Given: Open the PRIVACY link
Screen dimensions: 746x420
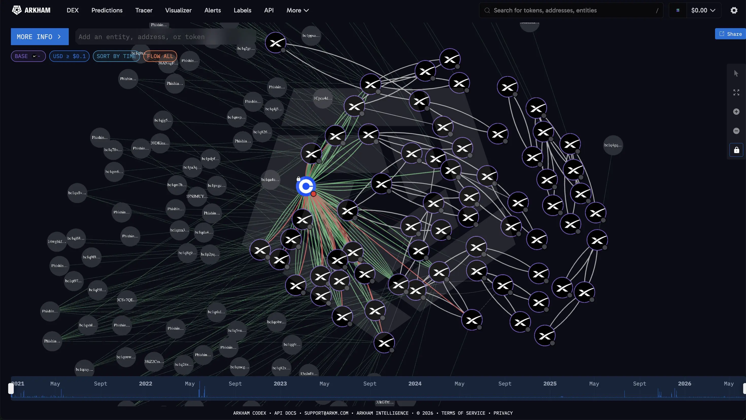Looking at the screenshot, I should (503, 413).
